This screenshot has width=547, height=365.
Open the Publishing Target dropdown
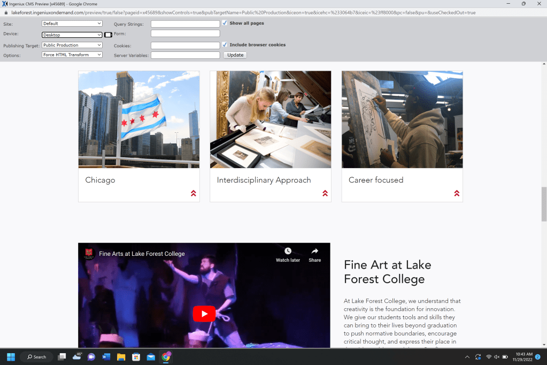coord(72,45)
